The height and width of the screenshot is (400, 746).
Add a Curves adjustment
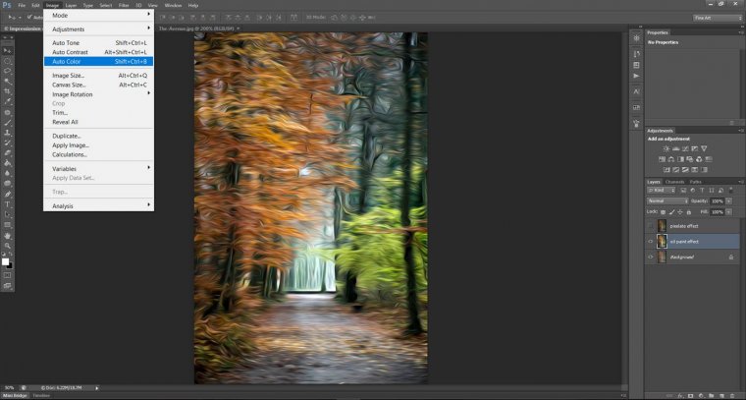click(685, 148)
